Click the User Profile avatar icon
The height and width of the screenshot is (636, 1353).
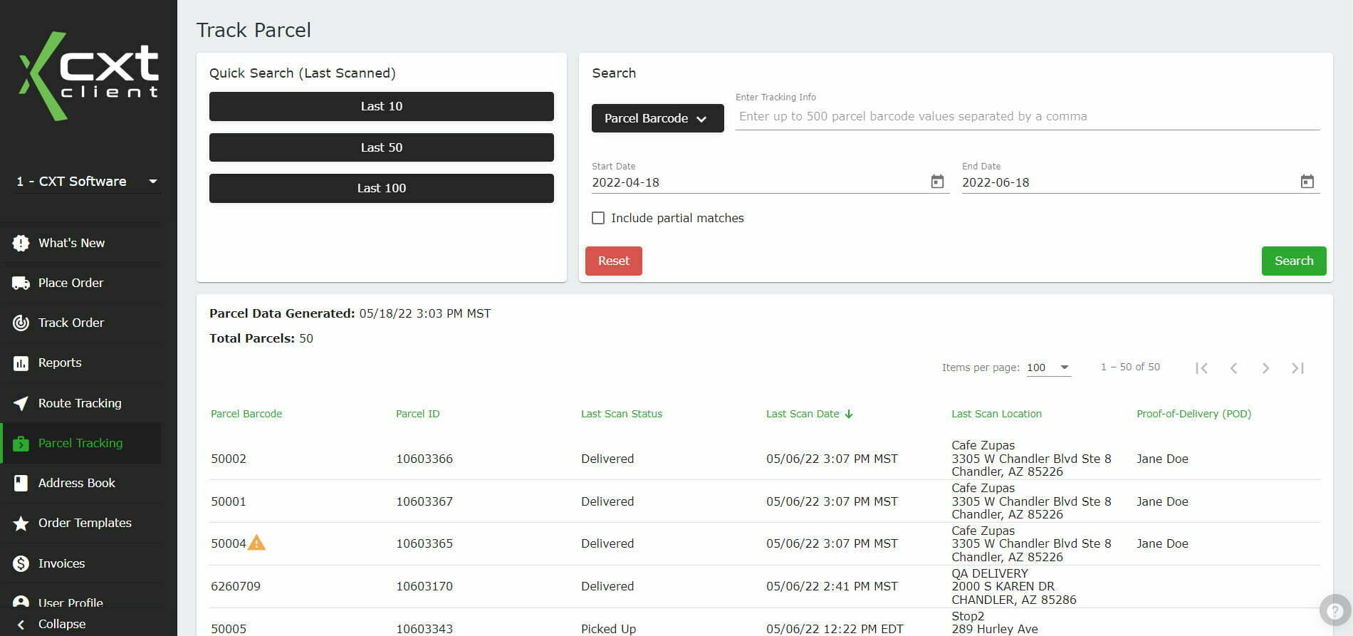[x=21, y=602]
